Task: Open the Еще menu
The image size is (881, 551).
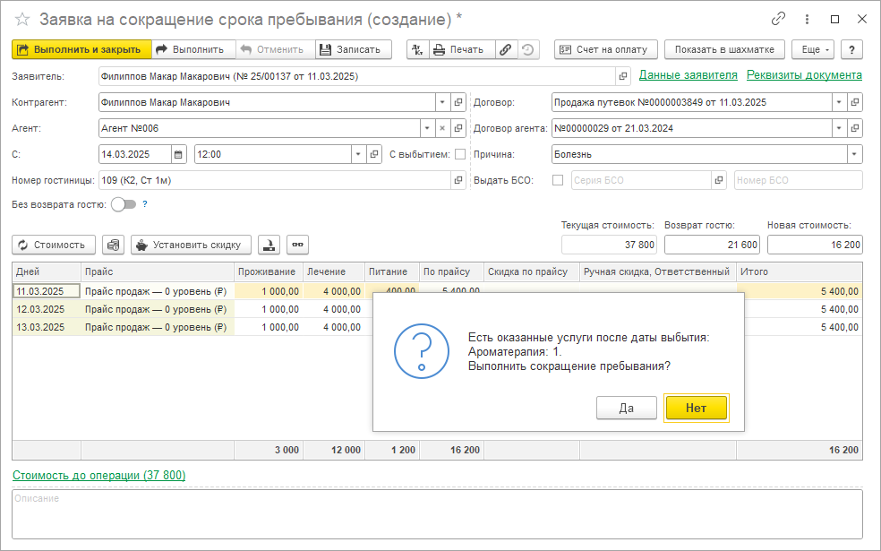Action: click(x=813, y=49)
